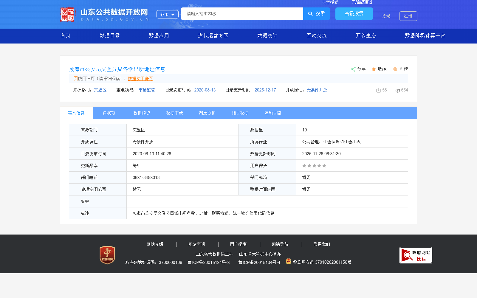
Task: Open 数据统计 in the navigation bar
Action: tap(267, 35)
